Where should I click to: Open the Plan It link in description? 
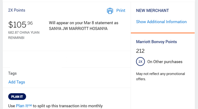(x=22, y=106)
